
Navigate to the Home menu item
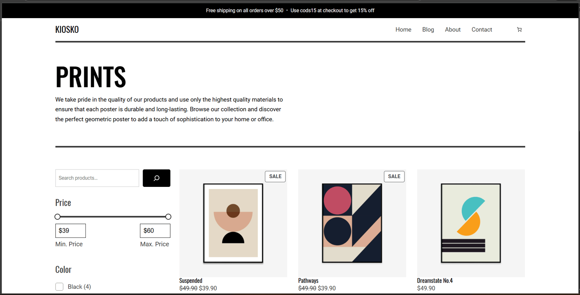403,29
